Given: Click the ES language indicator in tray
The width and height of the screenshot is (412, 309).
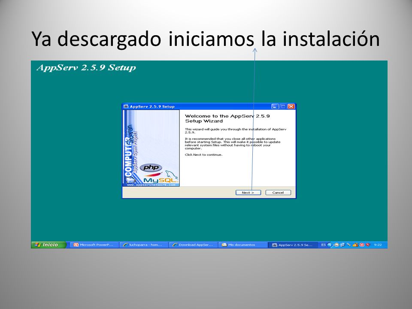Looking at the screenshot, I should pos(324,245).
